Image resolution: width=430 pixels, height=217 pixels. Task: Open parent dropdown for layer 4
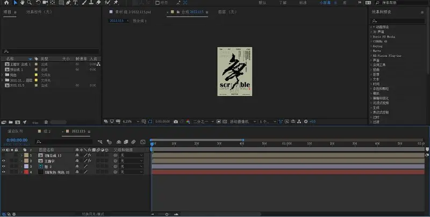tap(132, 172)
